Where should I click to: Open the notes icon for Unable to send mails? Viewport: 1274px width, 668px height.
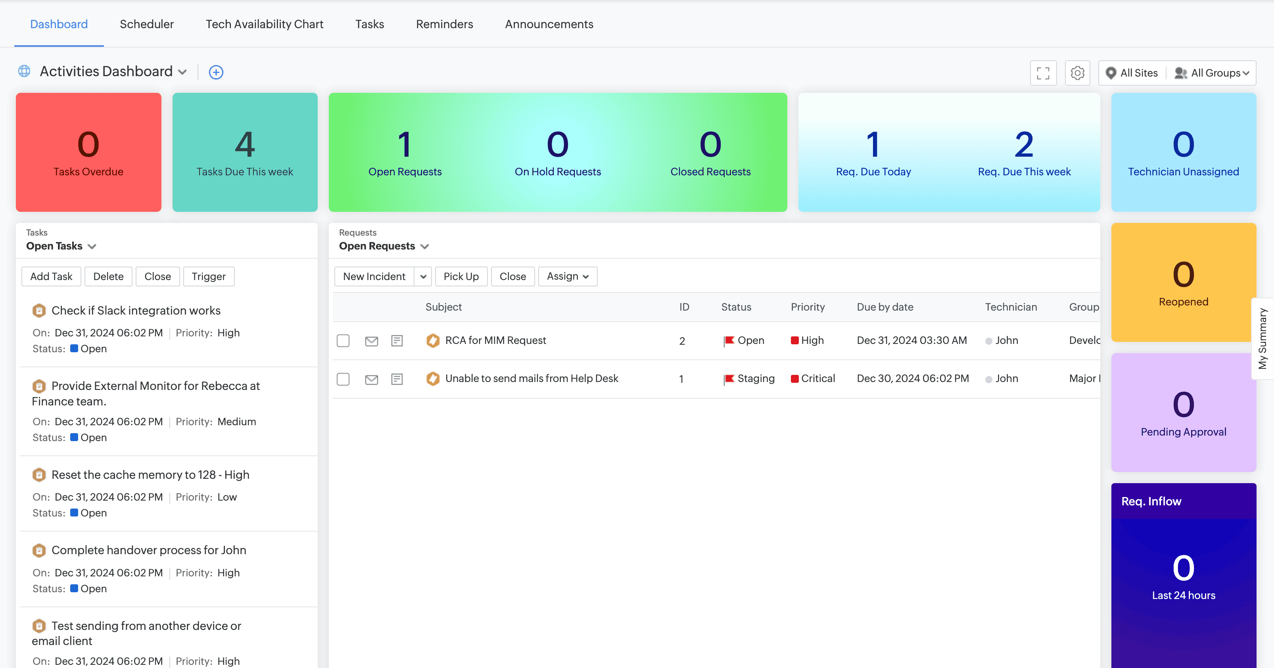[397, 379]
